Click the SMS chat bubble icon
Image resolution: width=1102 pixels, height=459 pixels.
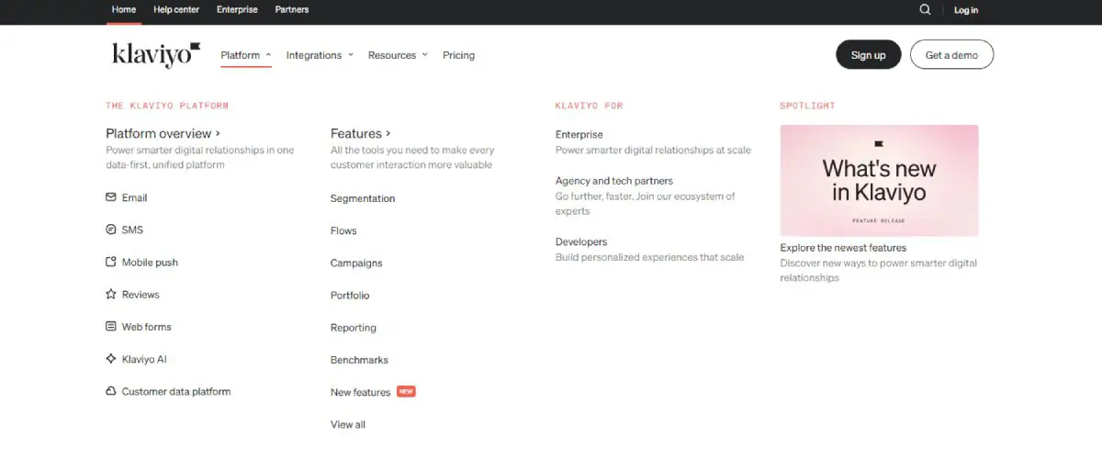click(111, 229)
